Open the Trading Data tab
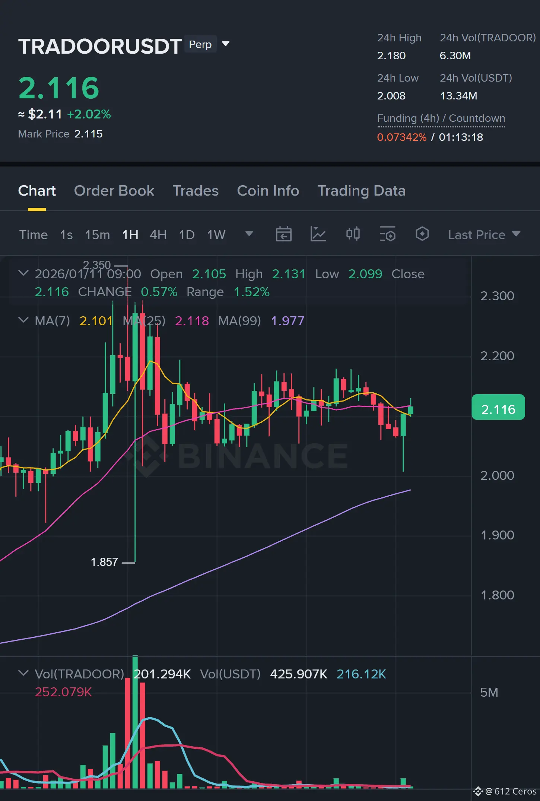The width and height of the screenshot is (540, 801). coord(361,191)
